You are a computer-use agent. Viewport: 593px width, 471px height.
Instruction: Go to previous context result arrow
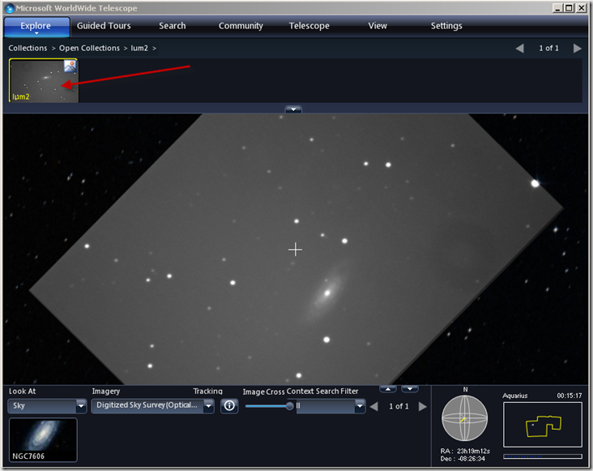[x=374, y=406]
